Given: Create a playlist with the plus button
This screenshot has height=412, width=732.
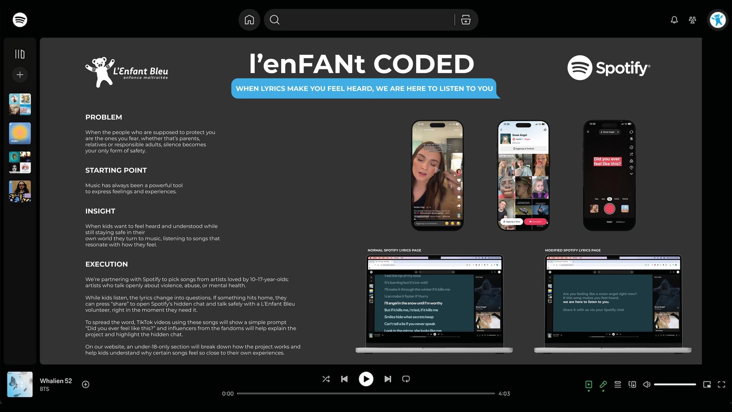Looking at the screenshot, I should 20,75.
